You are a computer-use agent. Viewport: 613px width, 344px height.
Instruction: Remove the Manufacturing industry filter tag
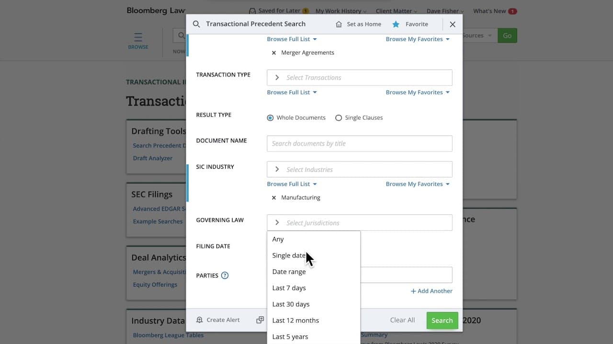(274, 198)
